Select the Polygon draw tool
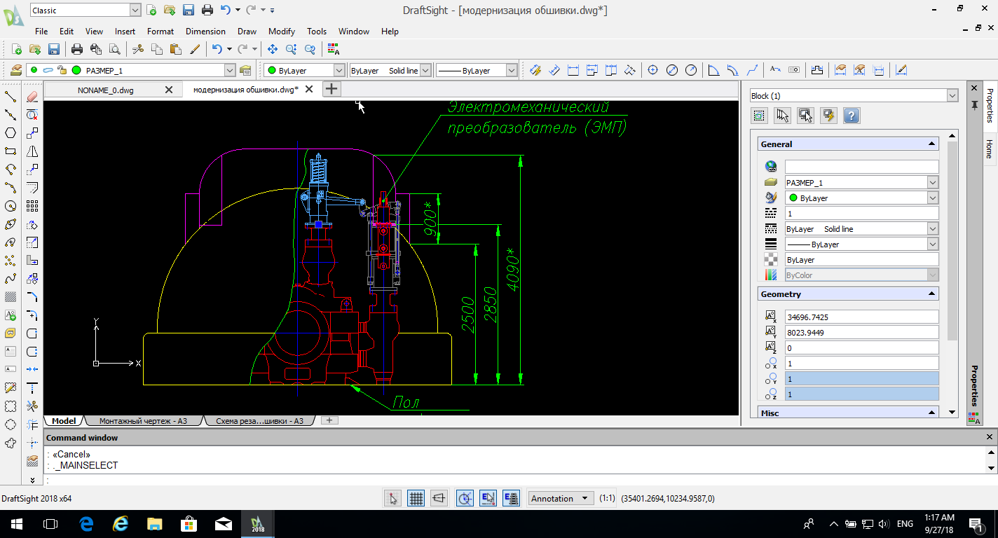Screen dimensions: 998x538 pos(11,133)
